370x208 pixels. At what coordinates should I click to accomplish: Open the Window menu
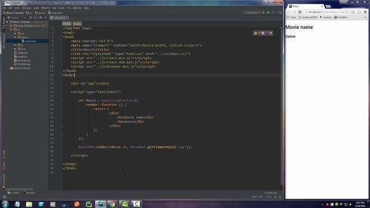(77, 8)
